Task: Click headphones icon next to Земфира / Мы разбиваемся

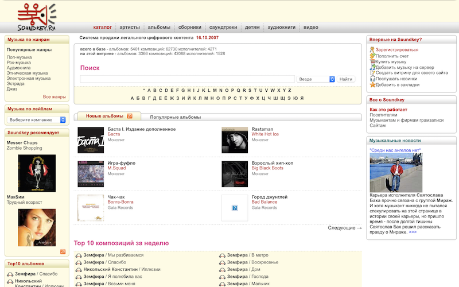Action: click(78, 255)
